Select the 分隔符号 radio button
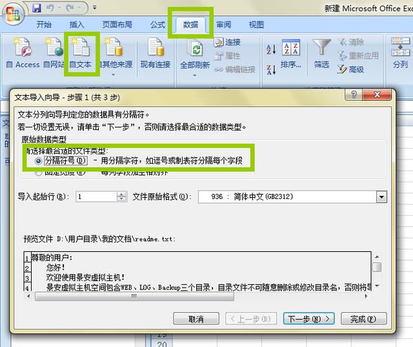The width and height of the screenshot is (413, 347). (39, 160)
